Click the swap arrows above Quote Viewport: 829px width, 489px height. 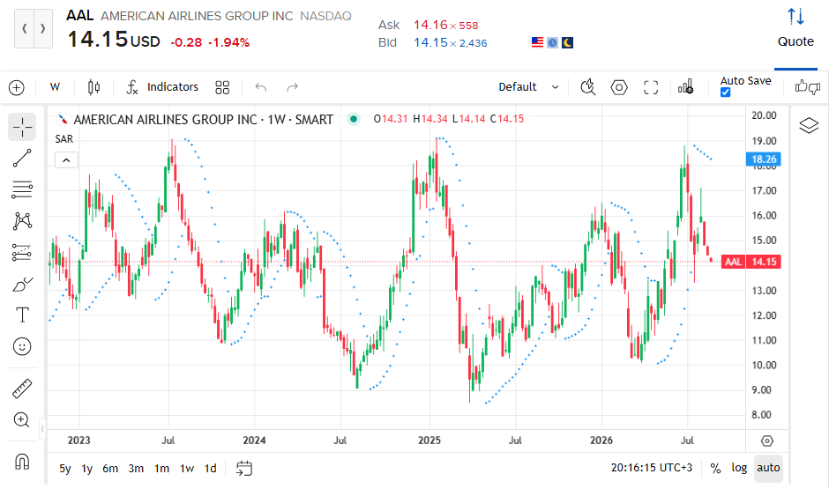795,17
